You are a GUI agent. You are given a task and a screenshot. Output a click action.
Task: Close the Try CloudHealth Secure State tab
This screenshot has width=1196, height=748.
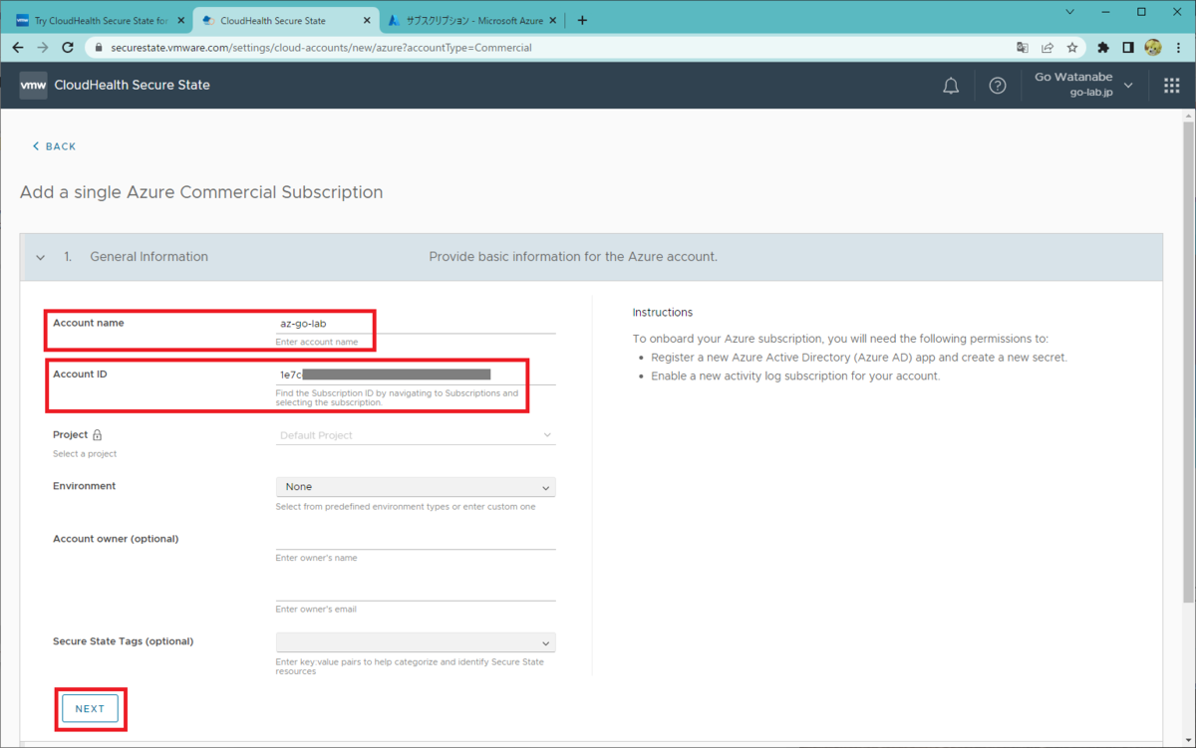(180, 20)
